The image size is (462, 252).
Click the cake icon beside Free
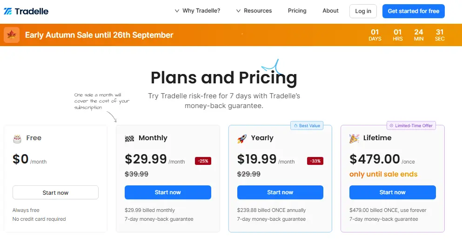pos(17,138)
